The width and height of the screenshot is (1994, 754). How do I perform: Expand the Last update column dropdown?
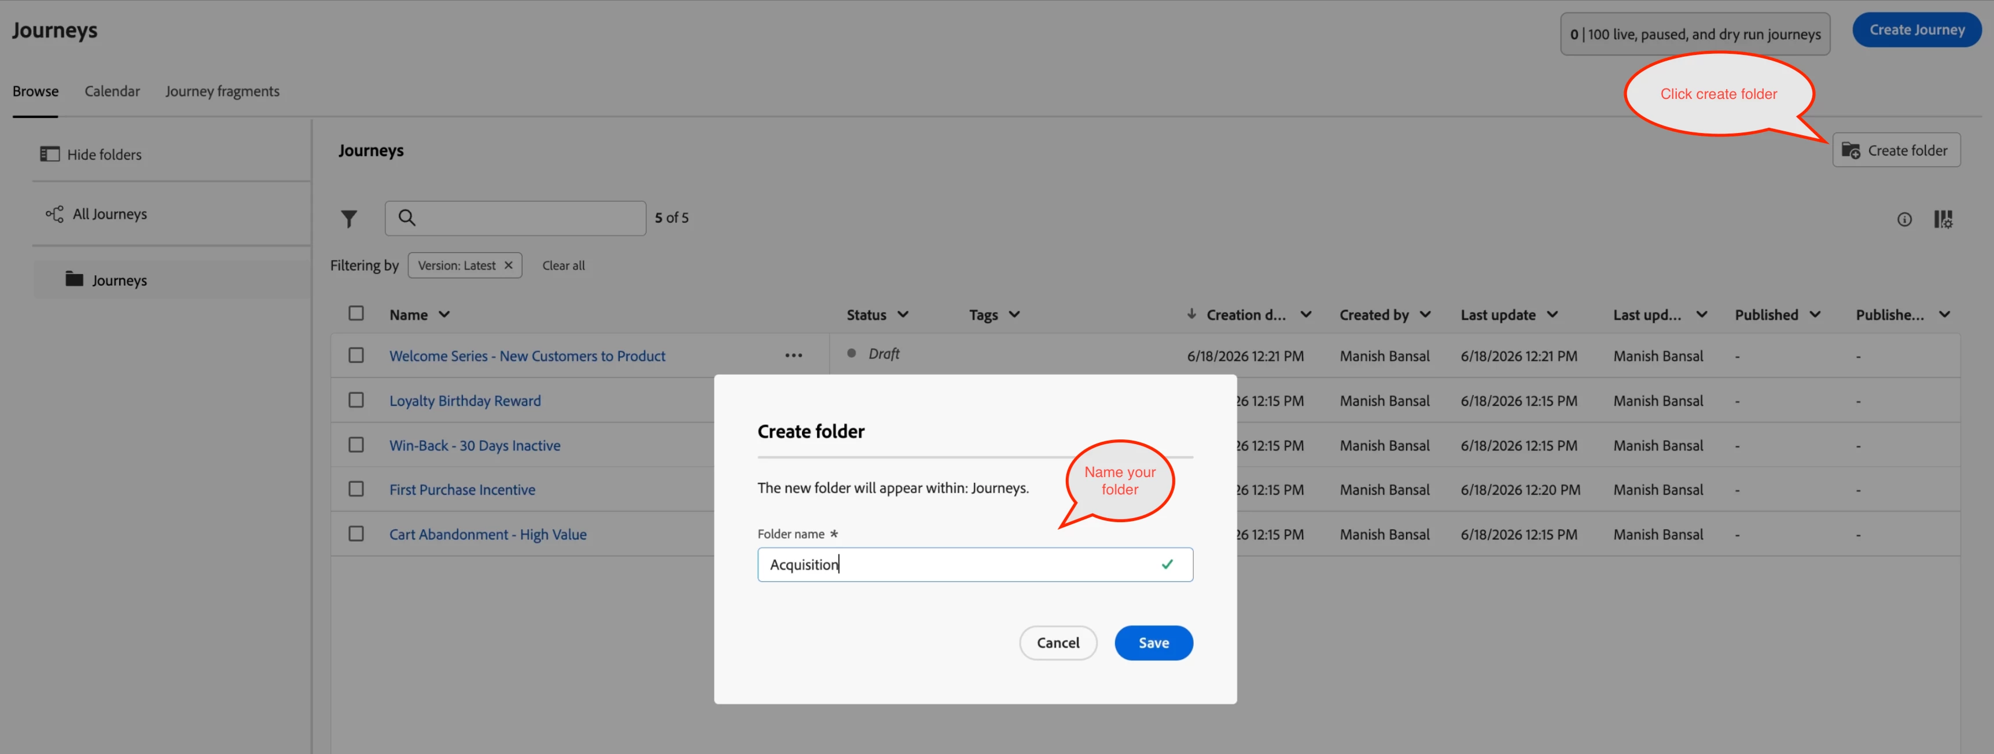[1552, 315]
